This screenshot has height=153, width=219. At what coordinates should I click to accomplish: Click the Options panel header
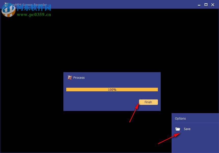click(x=181, y=118)
